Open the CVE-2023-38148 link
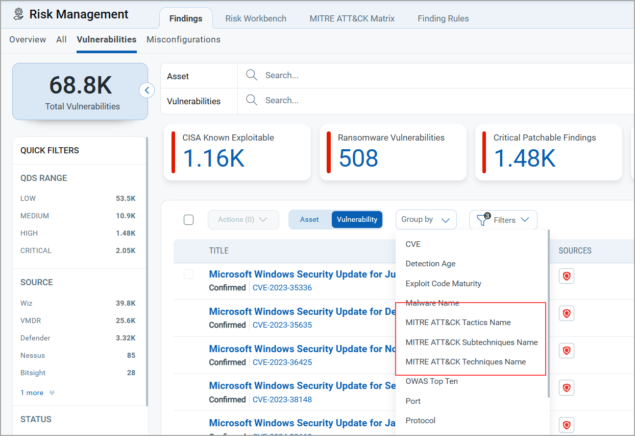Image resolution: width=635 pixels, height=436 pixels. tap(282, 400)
